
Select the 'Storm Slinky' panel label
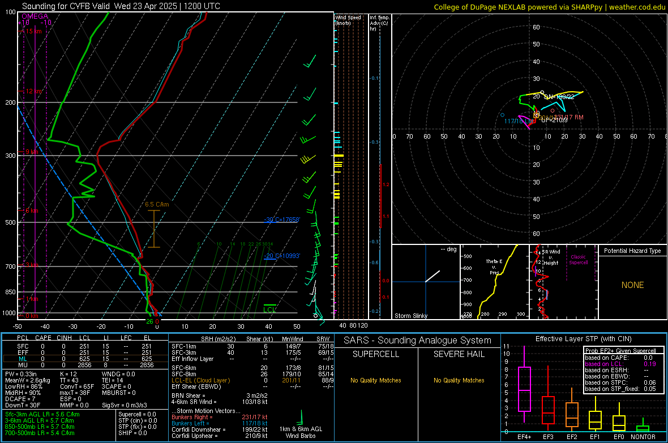(410, 316)
